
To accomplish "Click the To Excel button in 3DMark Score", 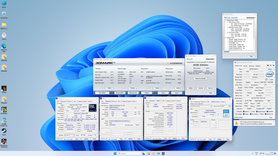I will [x=201, y=88].
